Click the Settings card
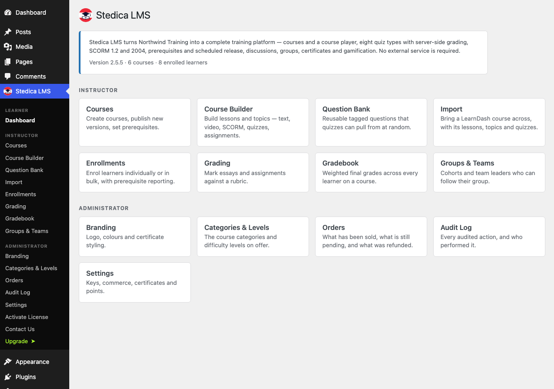554x389 pixels. (x=135, y=282)
